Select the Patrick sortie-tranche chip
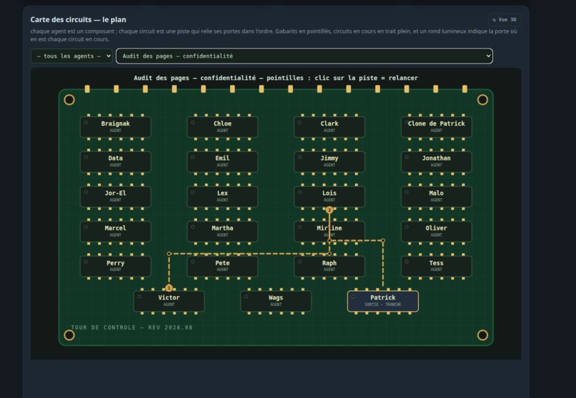Image resolution: width=576 pixels, height=398 pixels. coord(383,301)
